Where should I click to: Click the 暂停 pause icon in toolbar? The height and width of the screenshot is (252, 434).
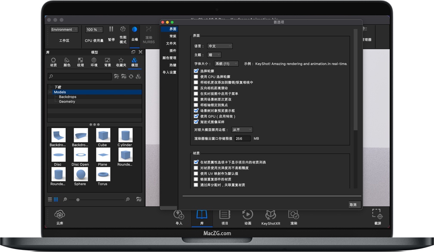pyautogui.click(x=111, y=30)
